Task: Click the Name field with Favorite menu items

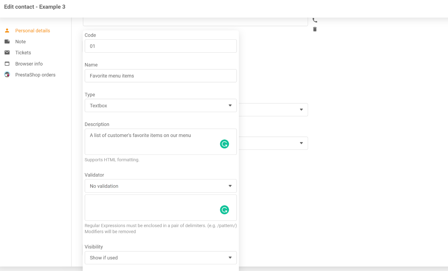Action: click(x=160, y=76)
